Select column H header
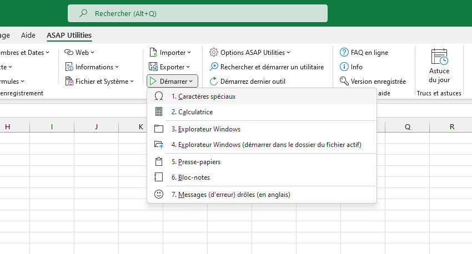This screenshot has width=472, height=254. coord(15,127)
